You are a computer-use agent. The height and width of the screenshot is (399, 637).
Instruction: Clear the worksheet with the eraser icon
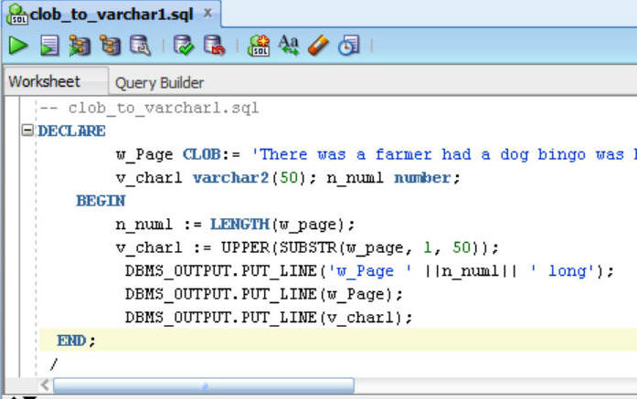click(317, 46)
